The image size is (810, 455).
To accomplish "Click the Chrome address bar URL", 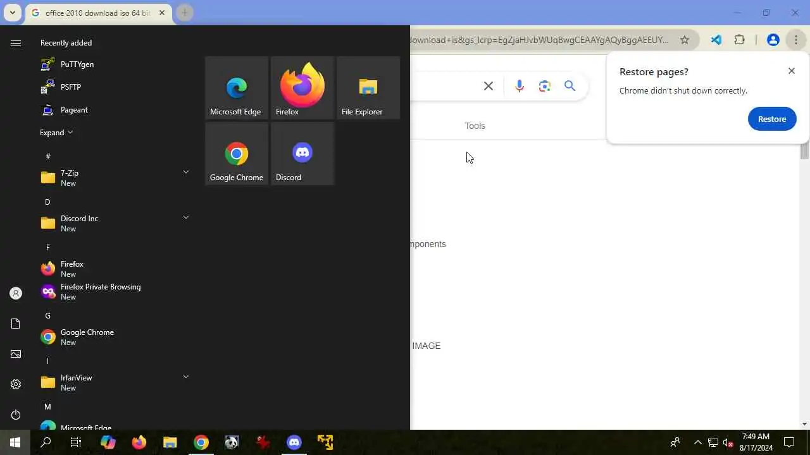I will point(539,40).
